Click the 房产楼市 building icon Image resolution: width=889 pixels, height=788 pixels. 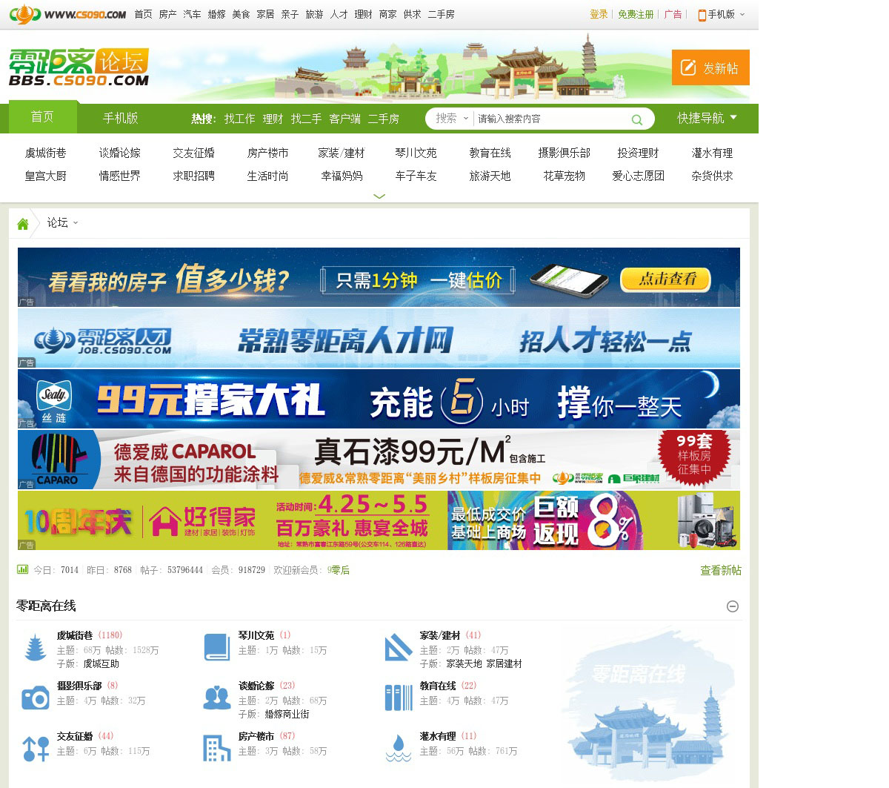(x=217, y=748)
